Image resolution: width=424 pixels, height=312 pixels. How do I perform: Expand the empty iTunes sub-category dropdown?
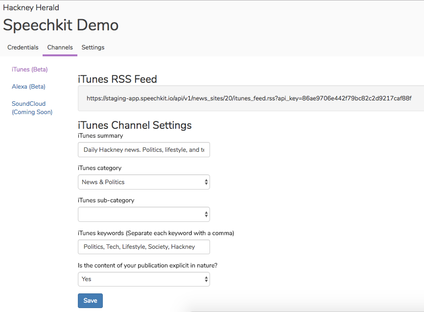coord(144,215)
